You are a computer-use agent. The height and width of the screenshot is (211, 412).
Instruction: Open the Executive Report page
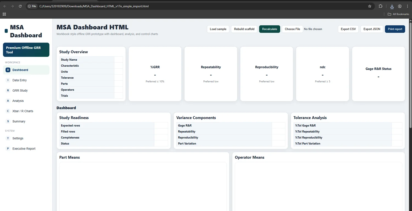(26, 149)
